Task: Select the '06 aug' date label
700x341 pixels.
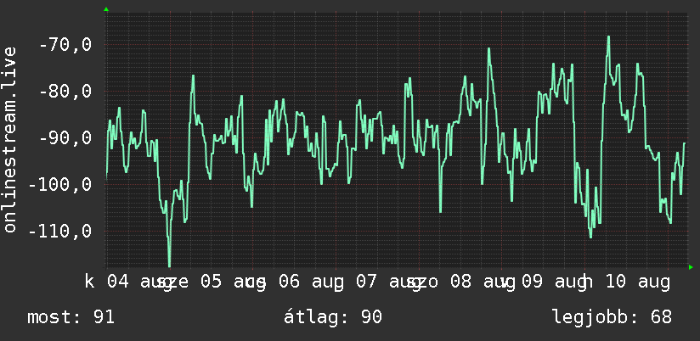Action: click(x=311, y=282)
